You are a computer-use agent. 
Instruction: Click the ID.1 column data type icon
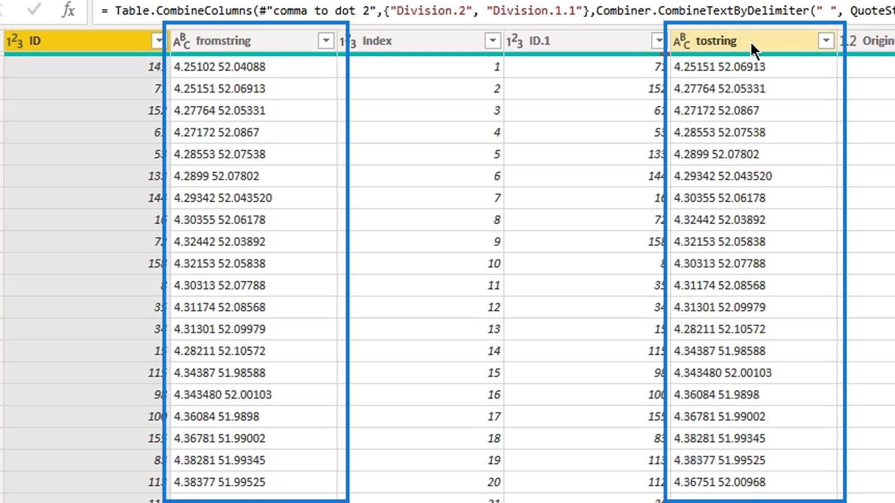(514, 41)
